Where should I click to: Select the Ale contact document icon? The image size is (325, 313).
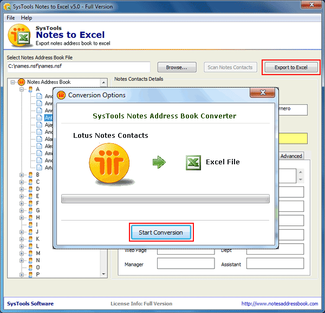[x=40, y=146]
